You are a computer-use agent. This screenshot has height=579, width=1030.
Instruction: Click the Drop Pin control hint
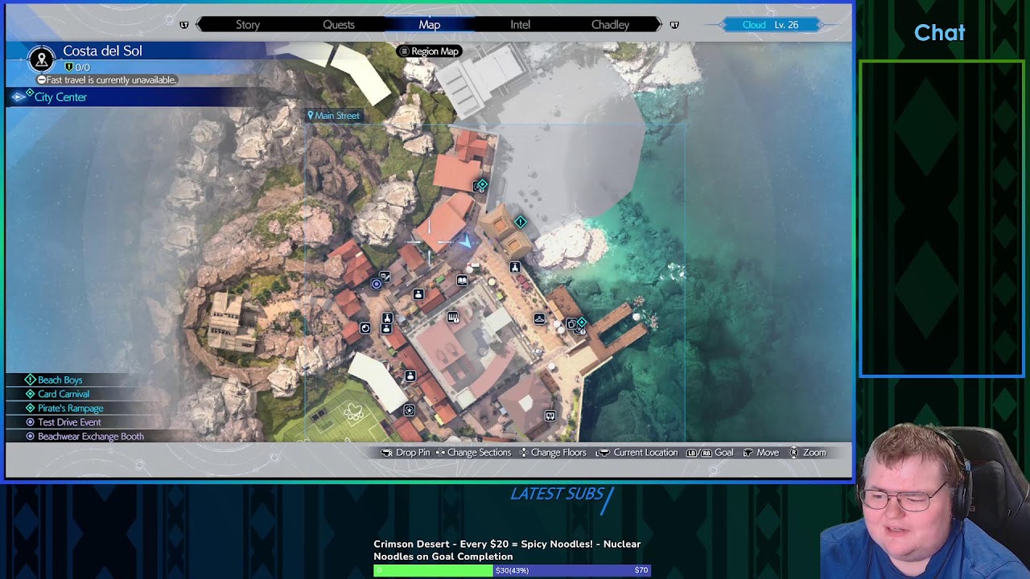406,453
